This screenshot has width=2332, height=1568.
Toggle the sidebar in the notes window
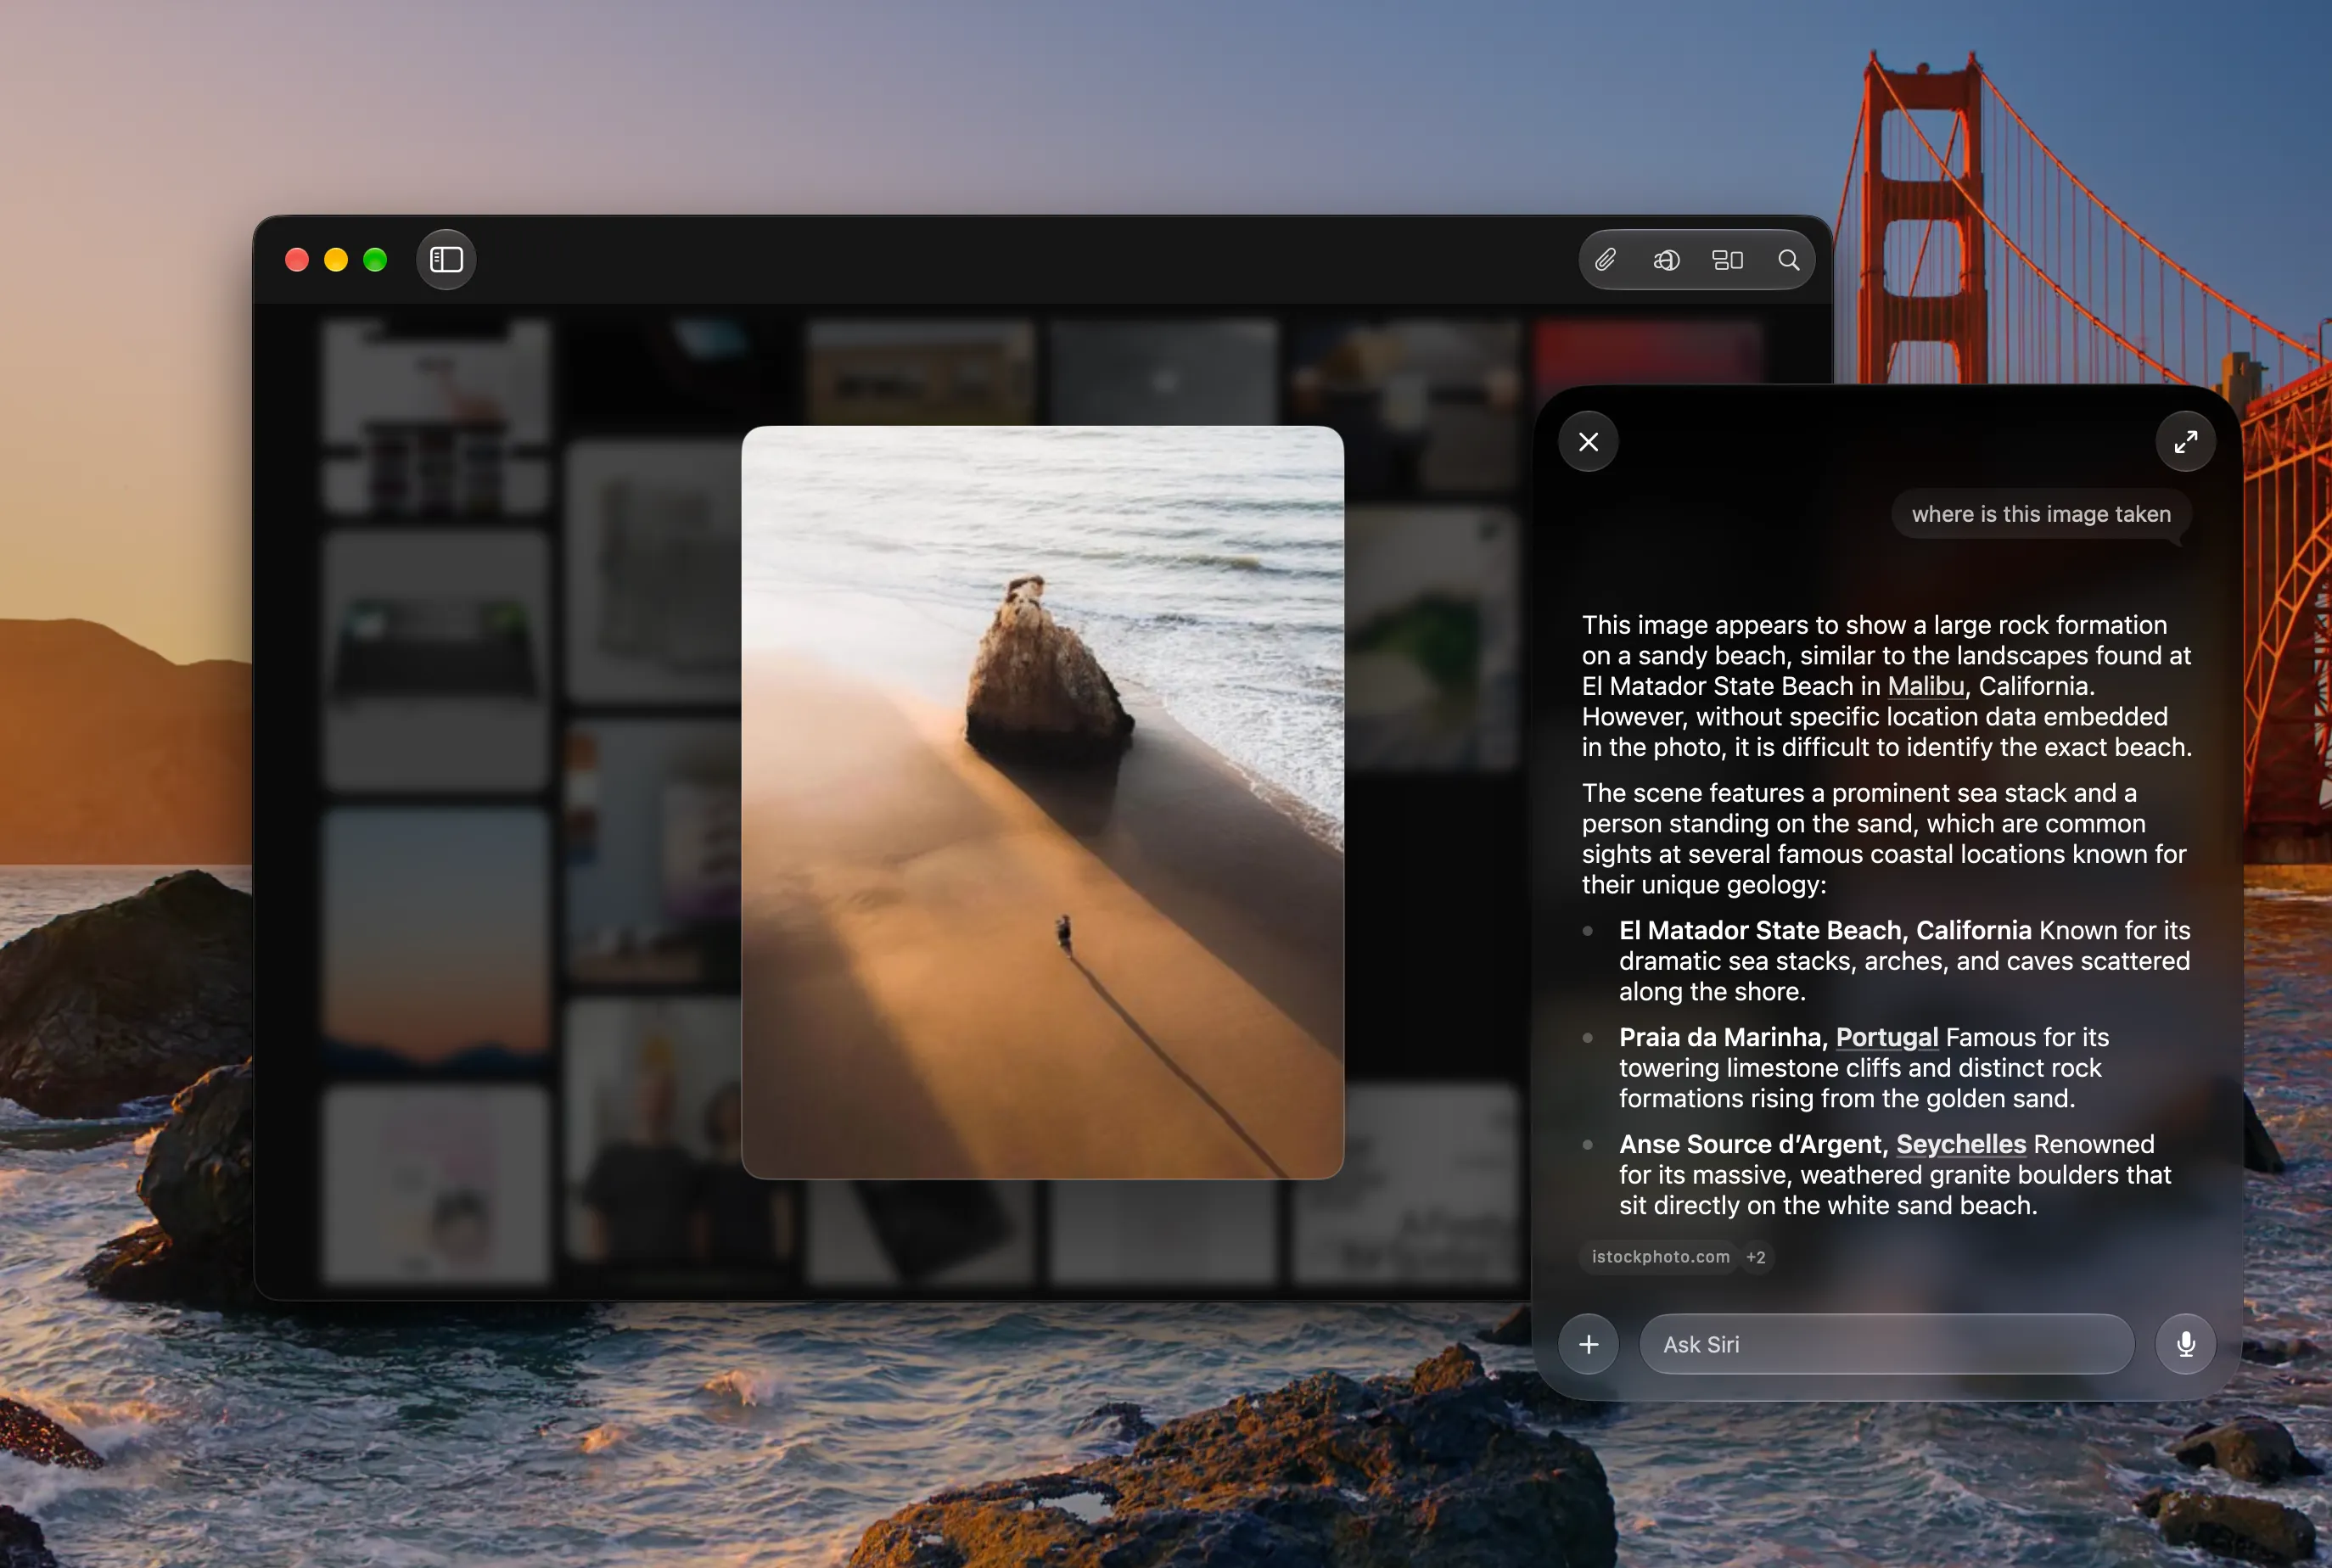pyautogui.click(x=446, y=260)
